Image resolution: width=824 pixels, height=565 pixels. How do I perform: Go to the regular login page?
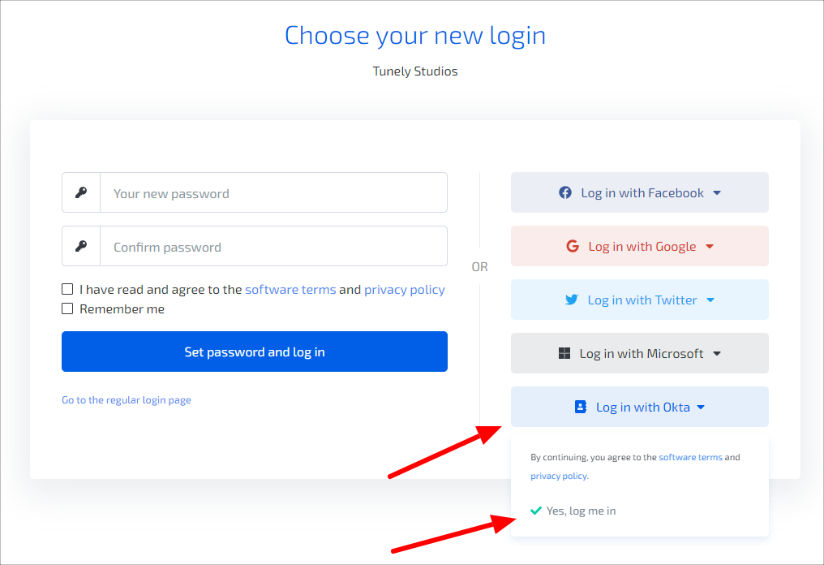(127, 399)
